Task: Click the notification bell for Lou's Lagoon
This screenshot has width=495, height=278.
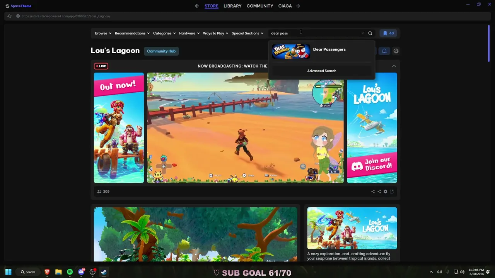Action: (x=384, y=51)
